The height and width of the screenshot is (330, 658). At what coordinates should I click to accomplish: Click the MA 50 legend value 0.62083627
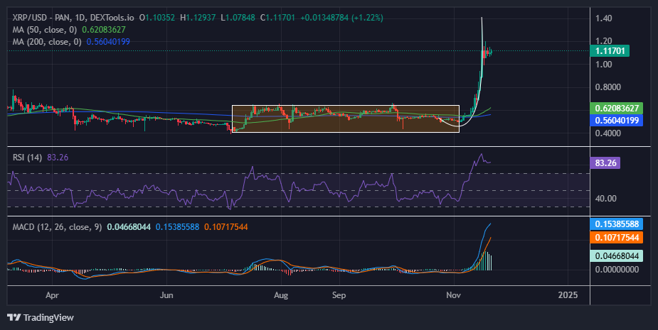pos(104,30)
